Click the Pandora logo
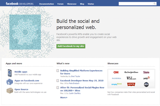The width and height of the screenshot is (160, 106). 116,78
